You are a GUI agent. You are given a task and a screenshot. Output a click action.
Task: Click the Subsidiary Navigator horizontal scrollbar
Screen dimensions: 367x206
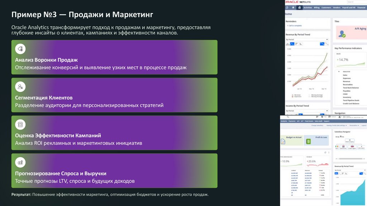coord(351,159)
